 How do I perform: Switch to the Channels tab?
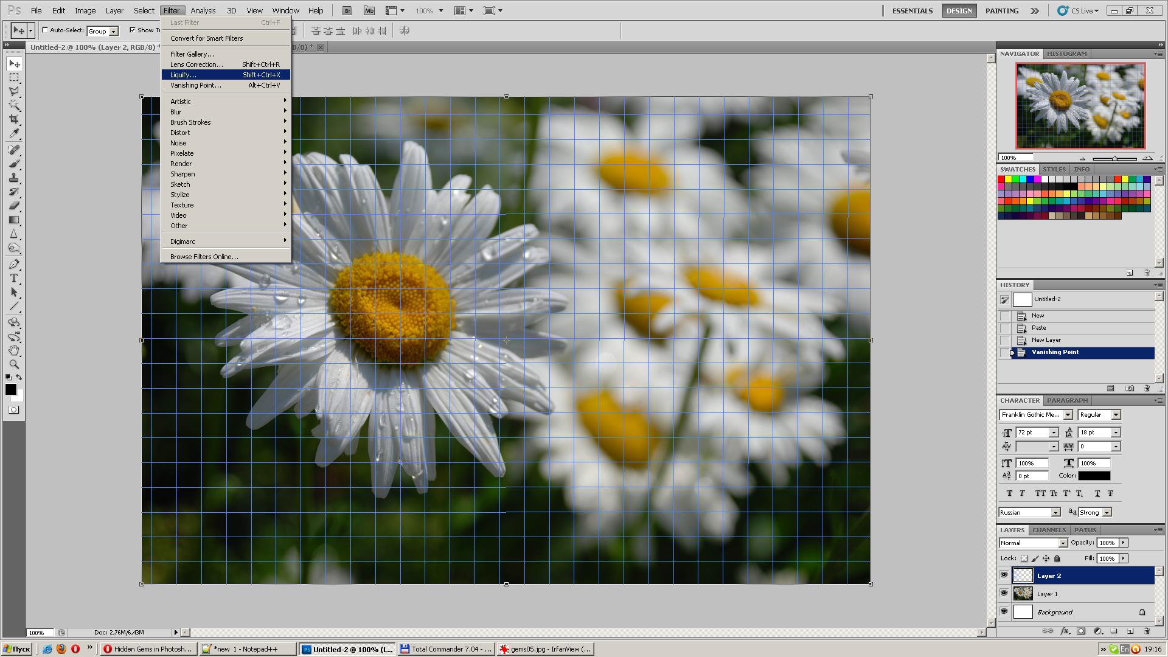[x=1049, y=530]
